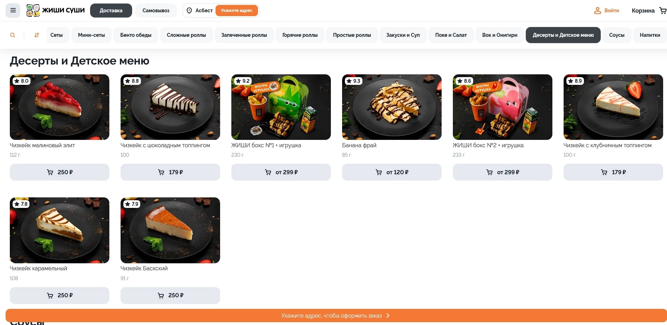Viewport: 667px width, 325px height.
Task: Open the cart icon next to Корзина
Action: pos(662,11)
